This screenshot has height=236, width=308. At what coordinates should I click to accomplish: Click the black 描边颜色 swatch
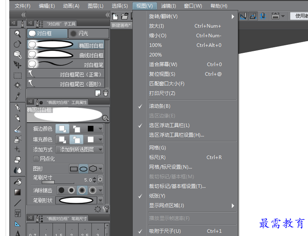pos(91,129)
